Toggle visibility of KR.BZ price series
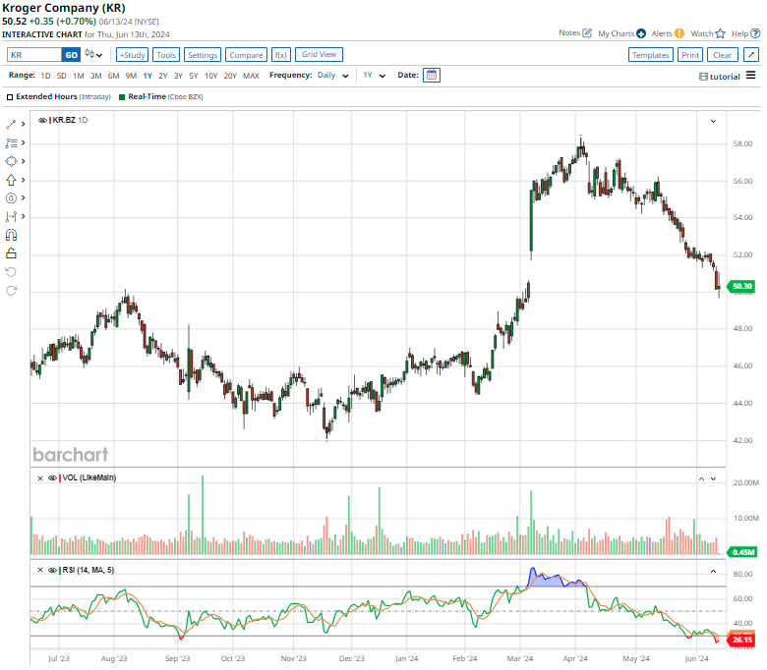This screenshot has height=670, width=767. [x=41, y=120]
